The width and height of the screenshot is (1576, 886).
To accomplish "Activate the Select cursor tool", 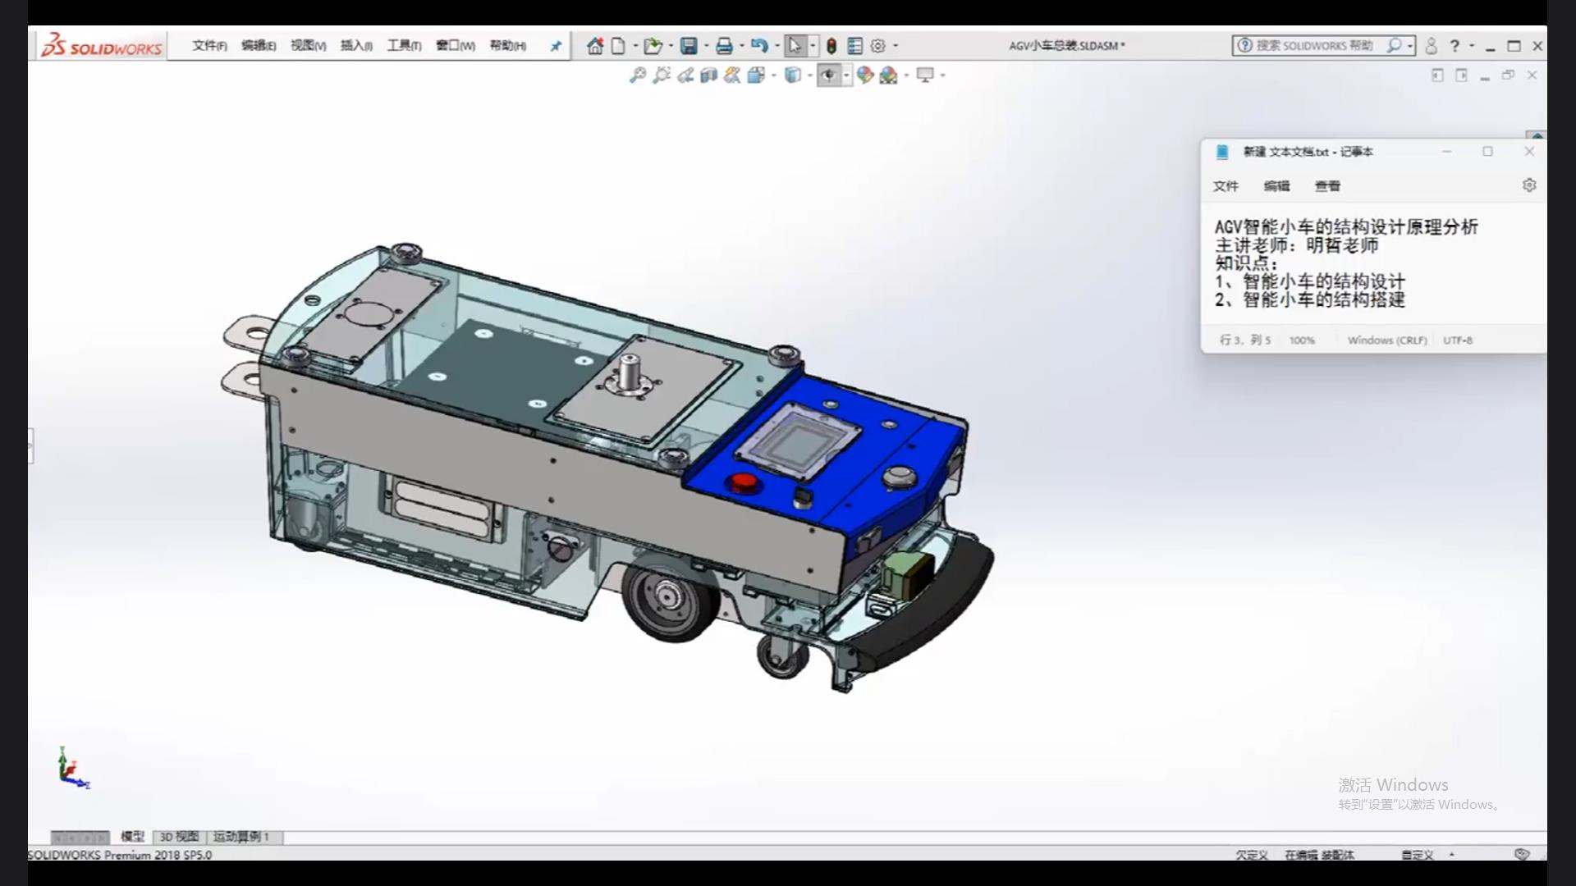I will pos(795,46).
